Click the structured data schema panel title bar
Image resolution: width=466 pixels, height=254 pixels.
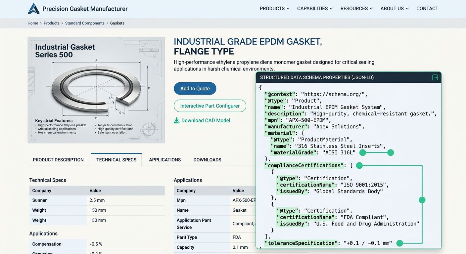pyautogui.click(x=349, y=77)
